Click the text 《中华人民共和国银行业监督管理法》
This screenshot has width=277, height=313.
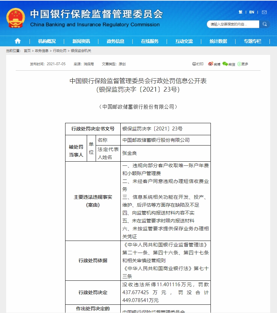pos(166,245)
